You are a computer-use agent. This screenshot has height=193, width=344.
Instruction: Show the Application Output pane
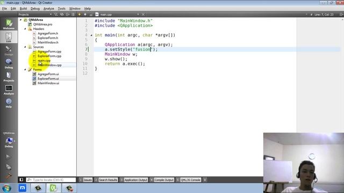click(134, 180)
